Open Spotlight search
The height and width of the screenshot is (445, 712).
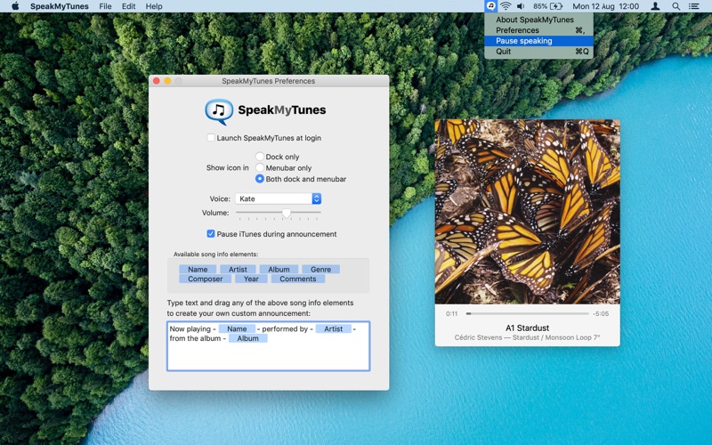pos(676,6)
